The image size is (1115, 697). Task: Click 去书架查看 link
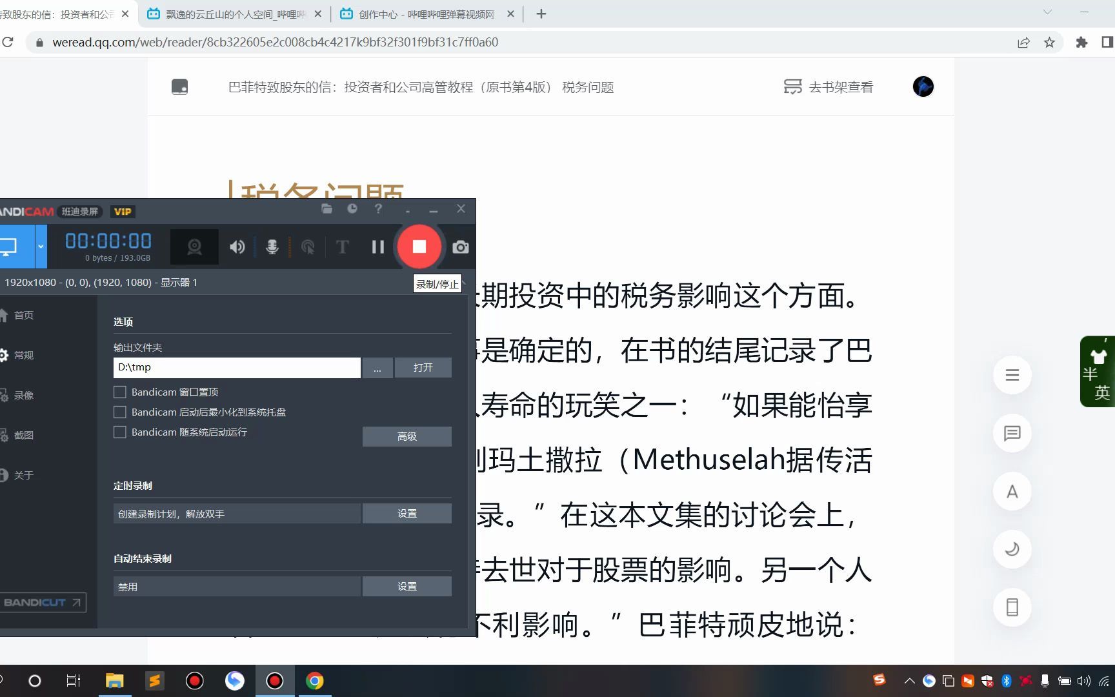(829, 86)
